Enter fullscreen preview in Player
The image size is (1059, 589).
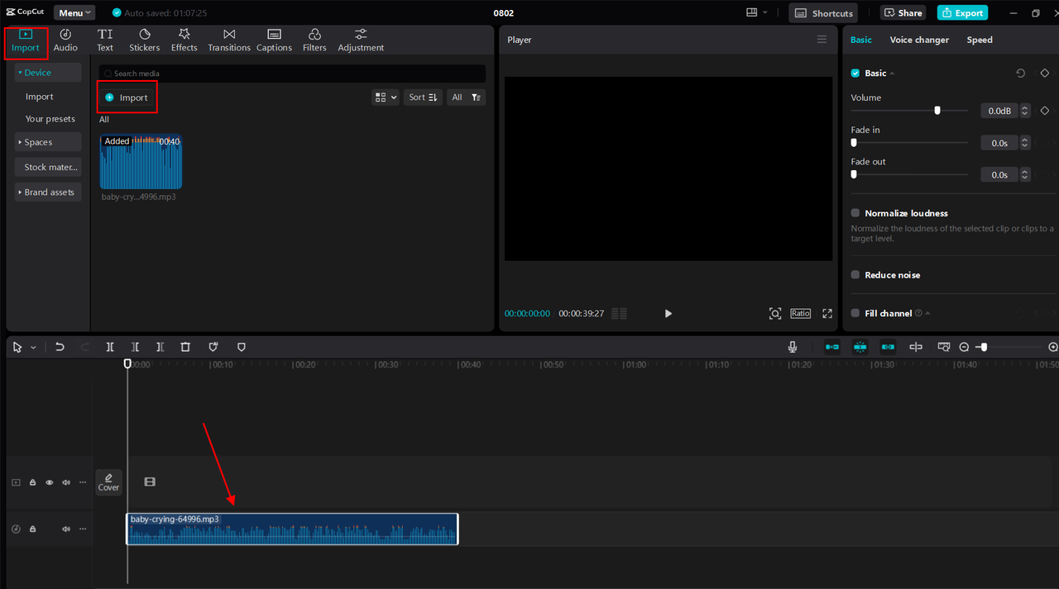click(827, 314)
